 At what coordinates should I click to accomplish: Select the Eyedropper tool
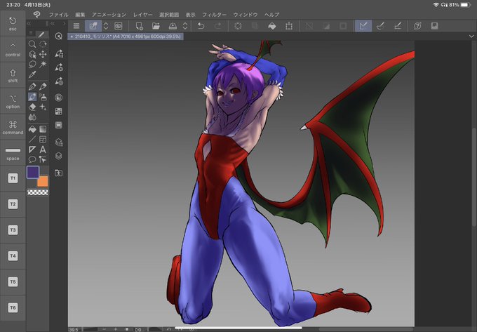32,74
